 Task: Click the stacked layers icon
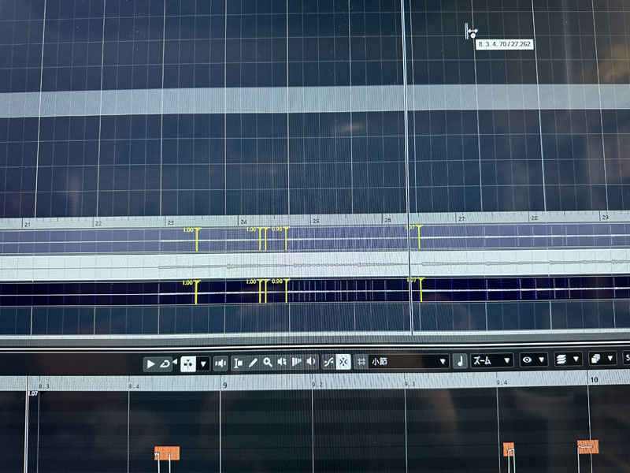(561, 359)
